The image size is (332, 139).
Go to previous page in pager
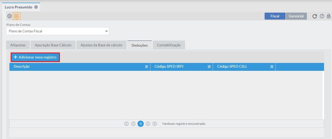[x=133, y=124]
